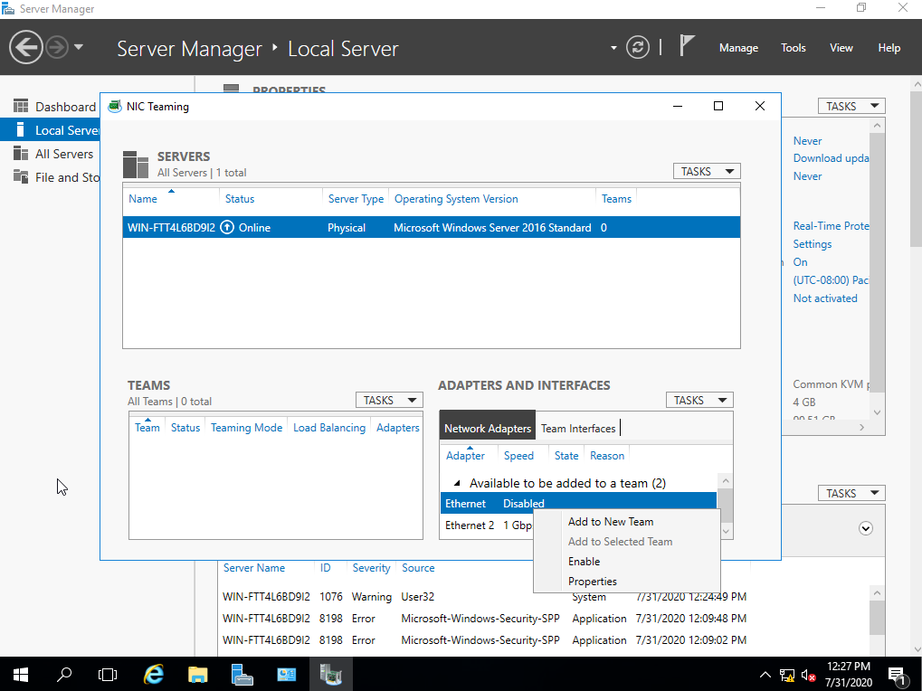Screen dimensions: 922x691
Task: Open the notifications flag icon
Action: tap(686, 46)
